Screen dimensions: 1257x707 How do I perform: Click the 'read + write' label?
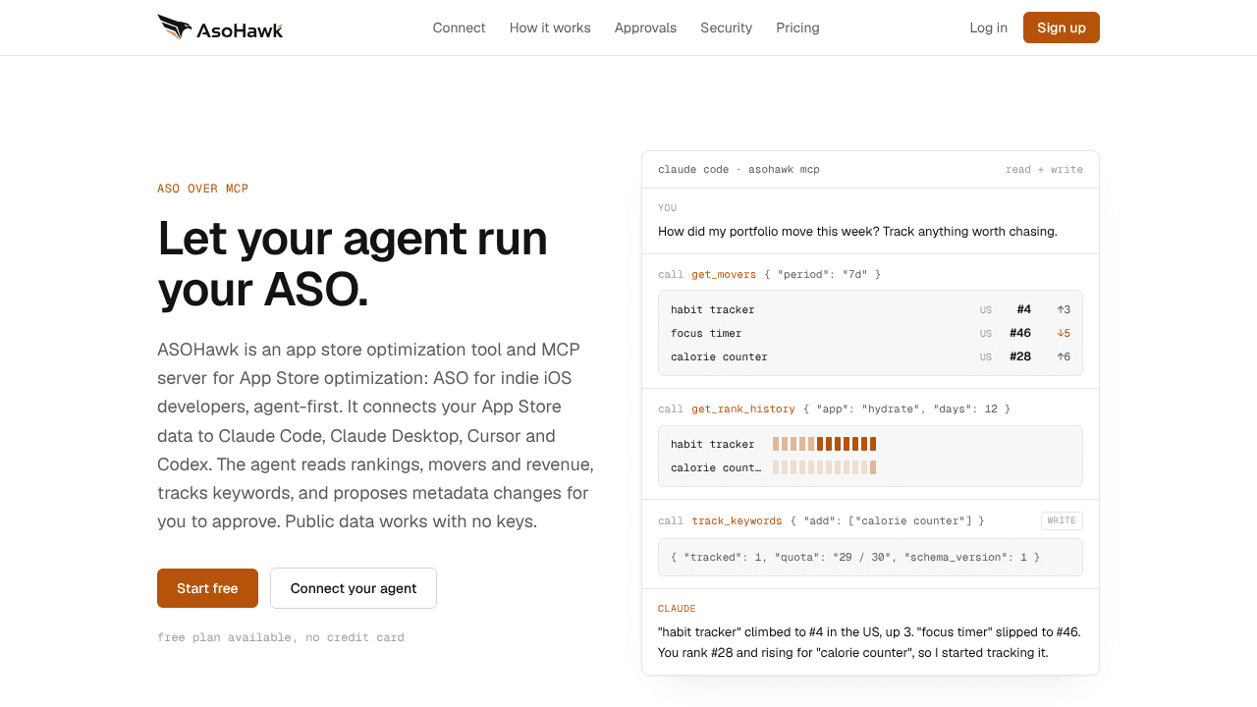click(1044, 170)
